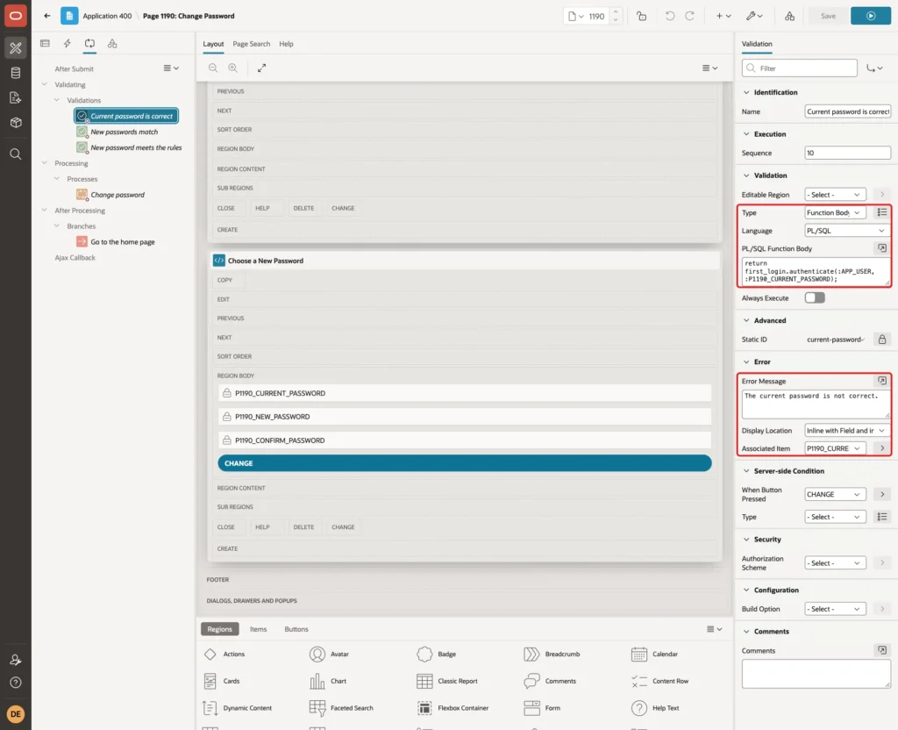Image resolution: width=898 pixels, height=730 pixels.
Task: Zoom out the layout view
Action: [213, 68]
